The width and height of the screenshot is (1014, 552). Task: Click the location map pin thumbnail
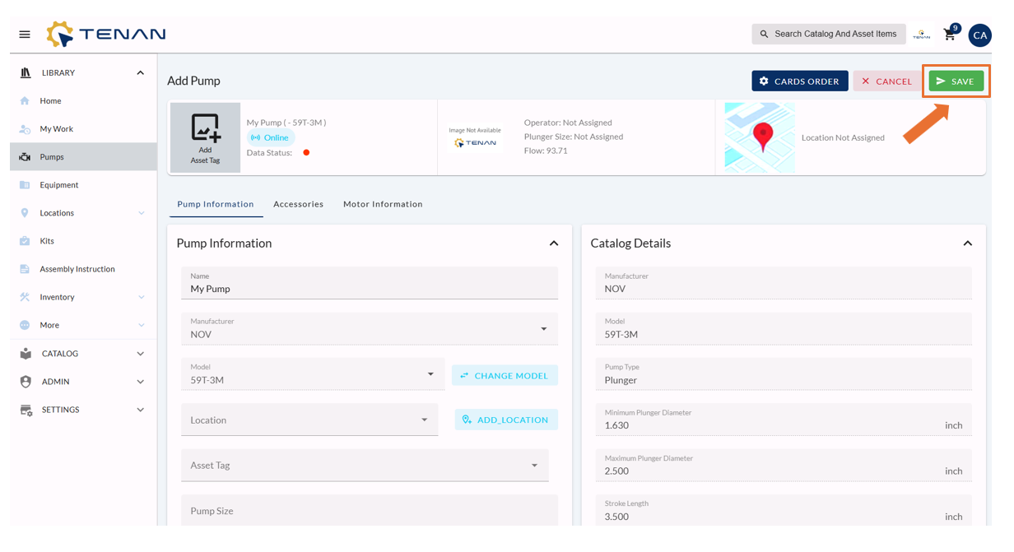coord(760,137)
